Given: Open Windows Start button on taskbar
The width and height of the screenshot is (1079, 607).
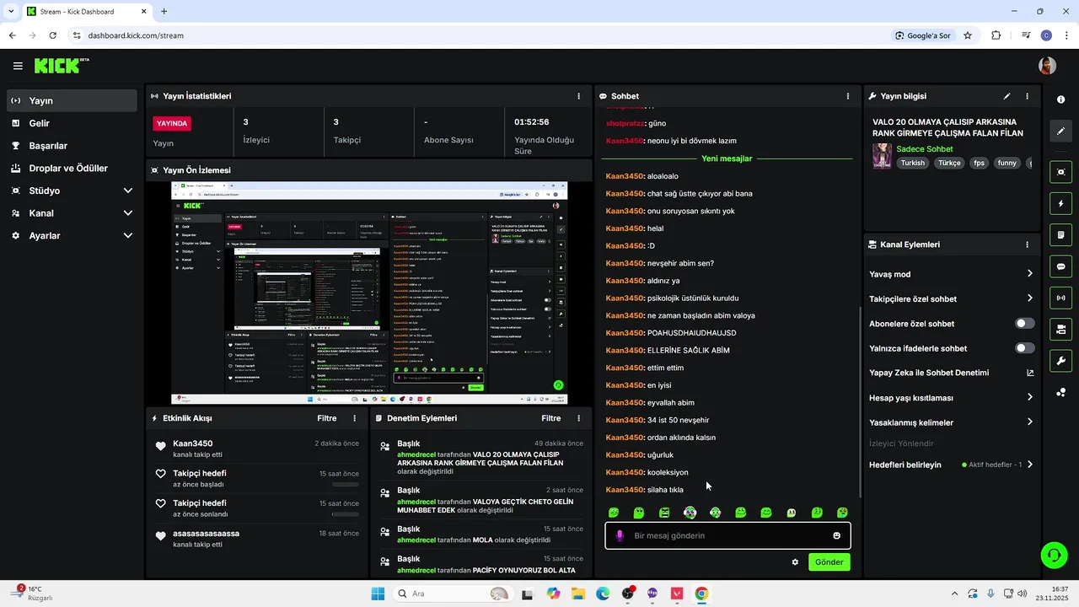Looking at the screenshot, I should (x=377, y=594).
